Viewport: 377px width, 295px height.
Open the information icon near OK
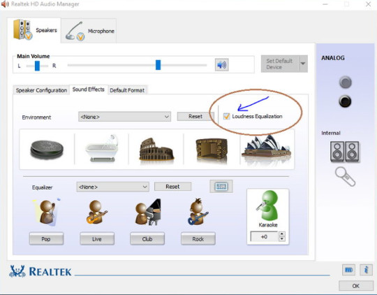(366, 270)
